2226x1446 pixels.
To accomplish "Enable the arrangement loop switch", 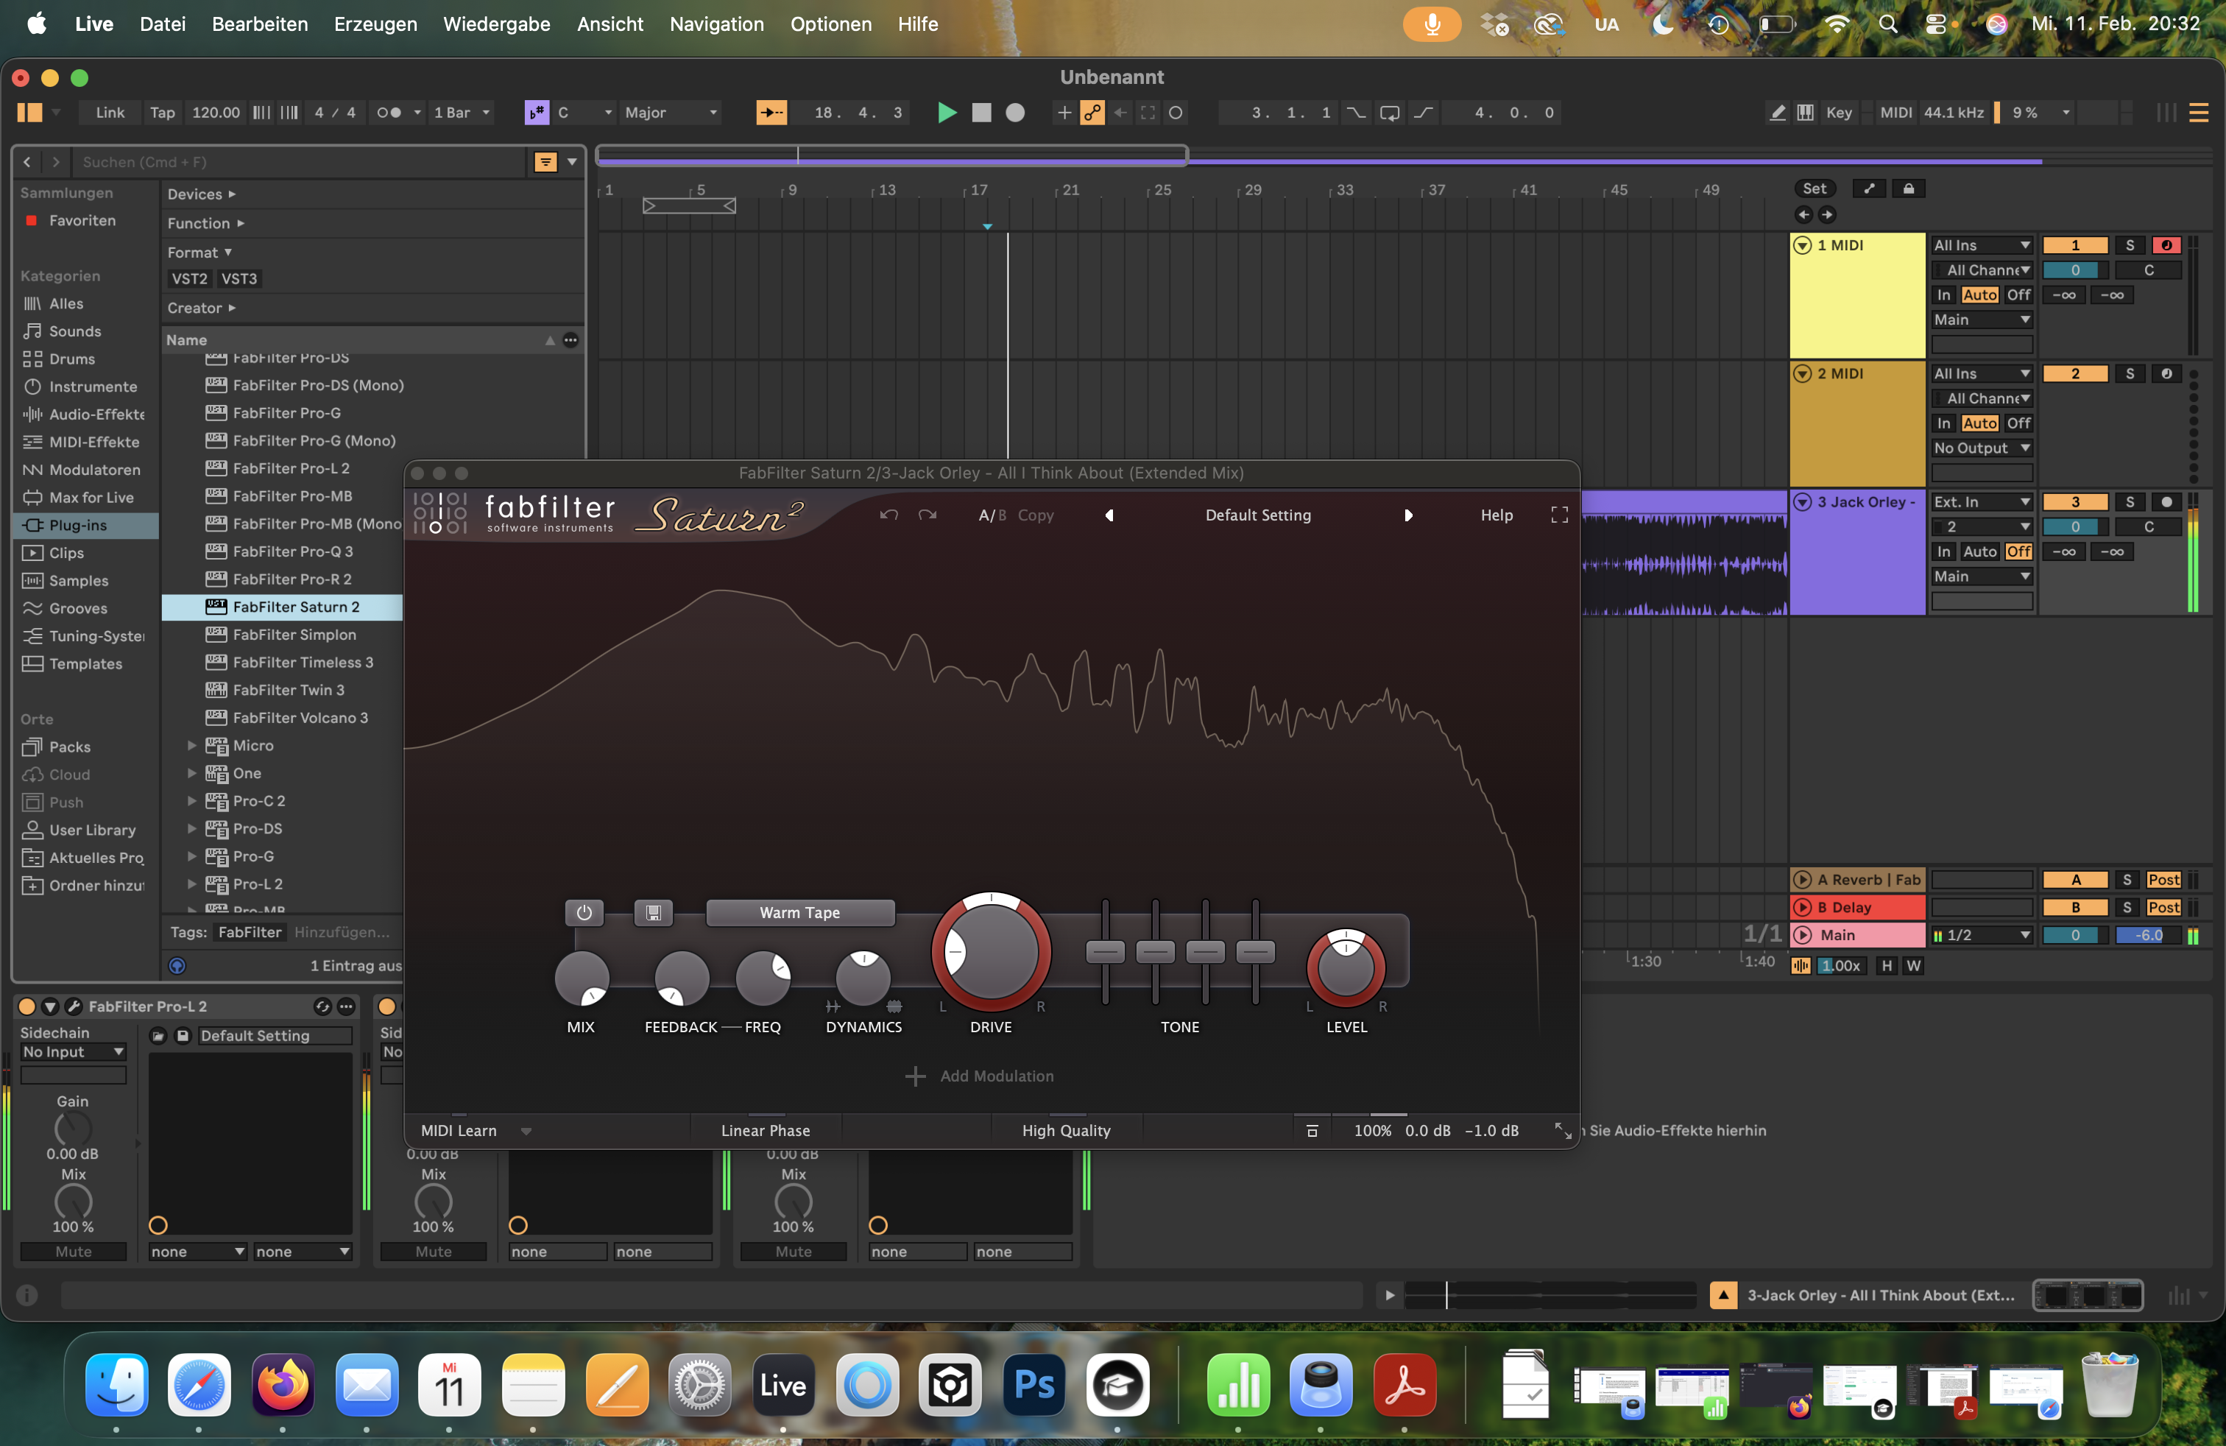I will pos(1389,112).
